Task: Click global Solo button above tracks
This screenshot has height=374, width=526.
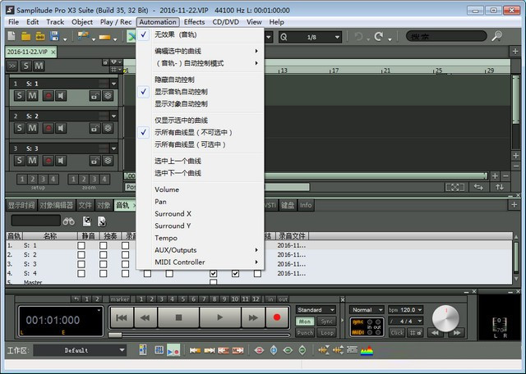Action: [26, 66]
